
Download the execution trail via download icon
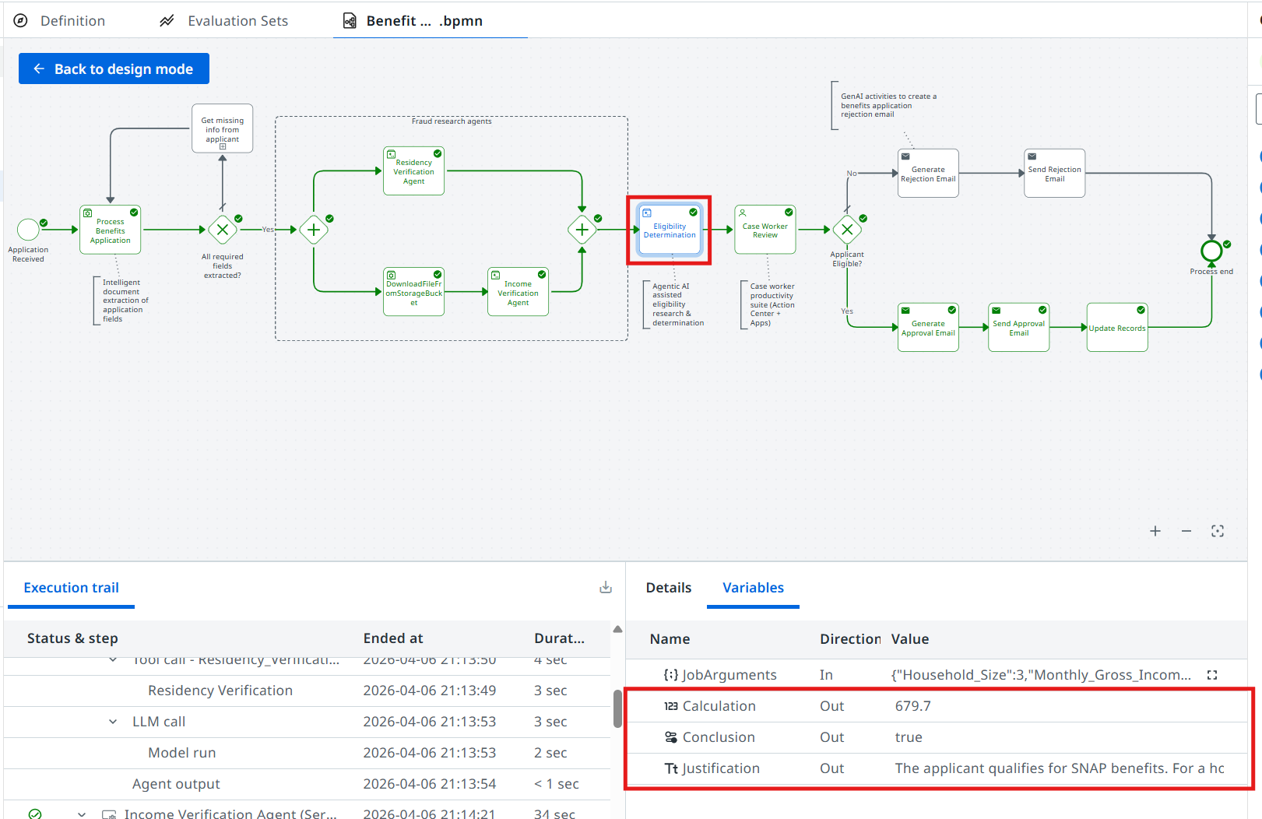[606, 588]
